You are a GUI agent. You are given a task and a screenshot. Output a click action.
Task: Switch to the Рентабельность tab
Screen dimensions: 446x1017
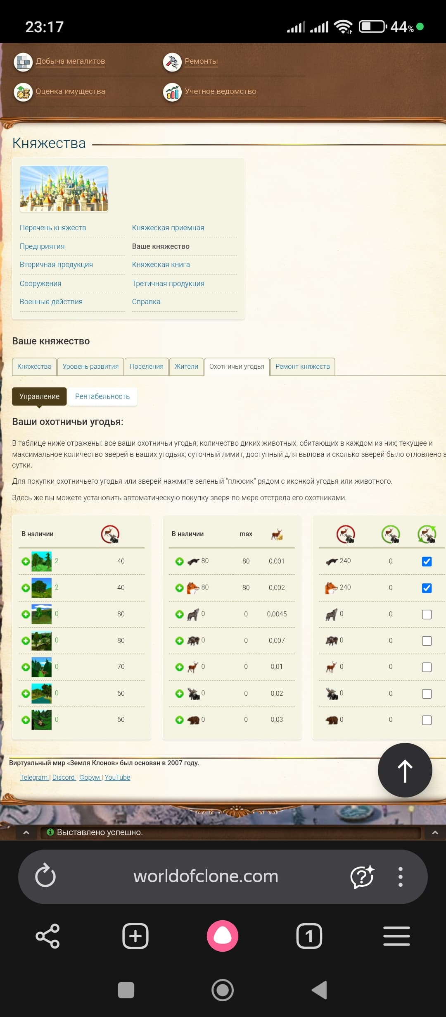(102, 396)
